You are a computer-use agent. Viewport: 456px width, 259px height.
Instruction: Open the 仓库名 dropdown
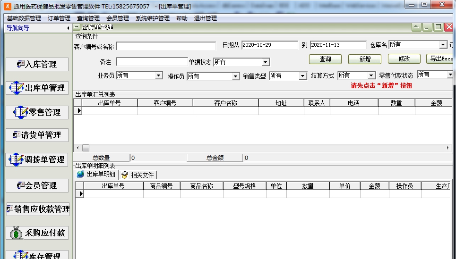click(443, 45)
